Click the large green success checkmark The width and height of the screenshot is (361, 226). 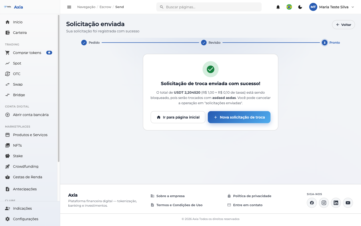coord(211,69)
